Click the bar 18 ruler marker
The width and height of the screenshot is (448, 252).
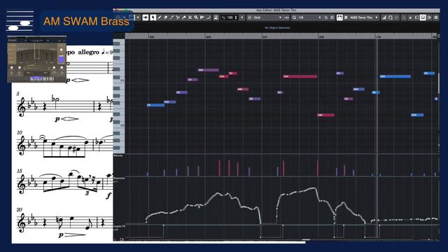coord(321,37)
